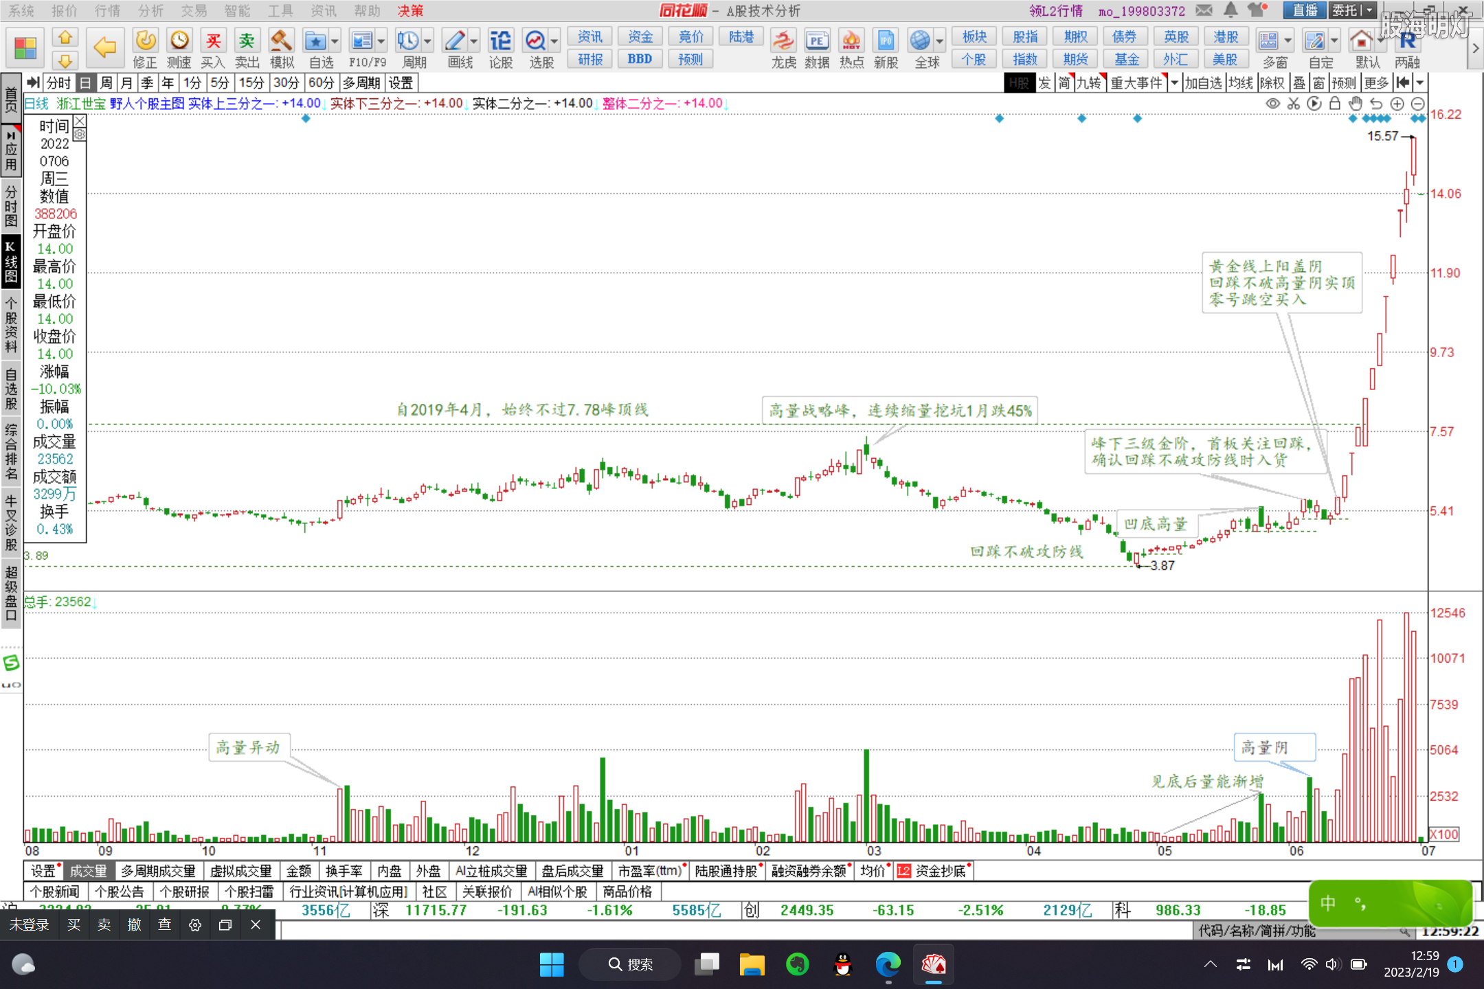Open the notification bell icon
1484x989 pixels.
coord(1230,10)
